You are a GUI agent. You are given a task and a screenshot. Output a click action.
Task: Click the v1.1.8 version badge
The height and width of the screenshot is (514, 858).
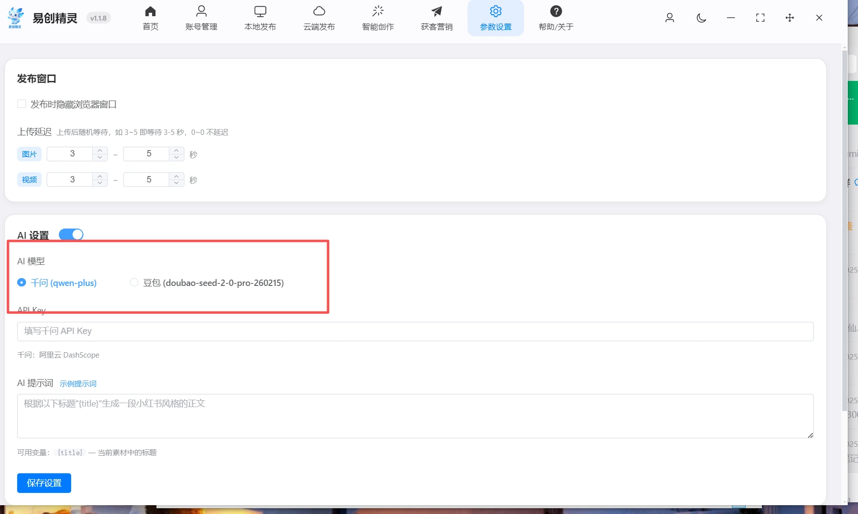99,18
